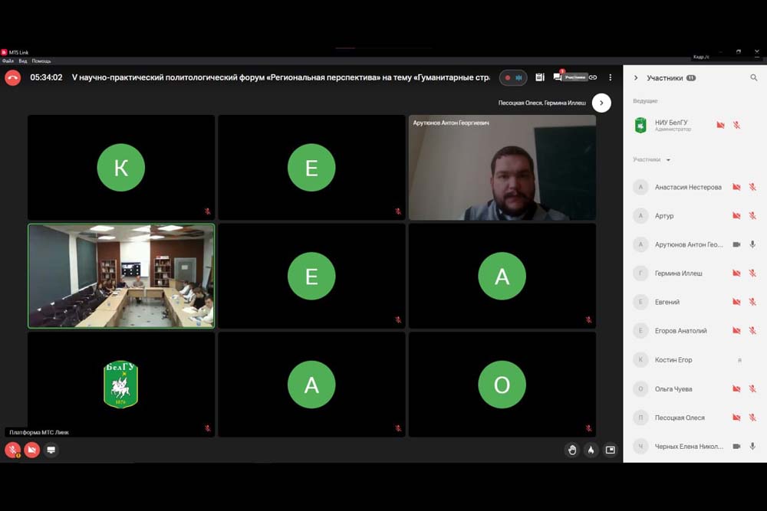
Task: Open the Файл menu
Action: 8,61
